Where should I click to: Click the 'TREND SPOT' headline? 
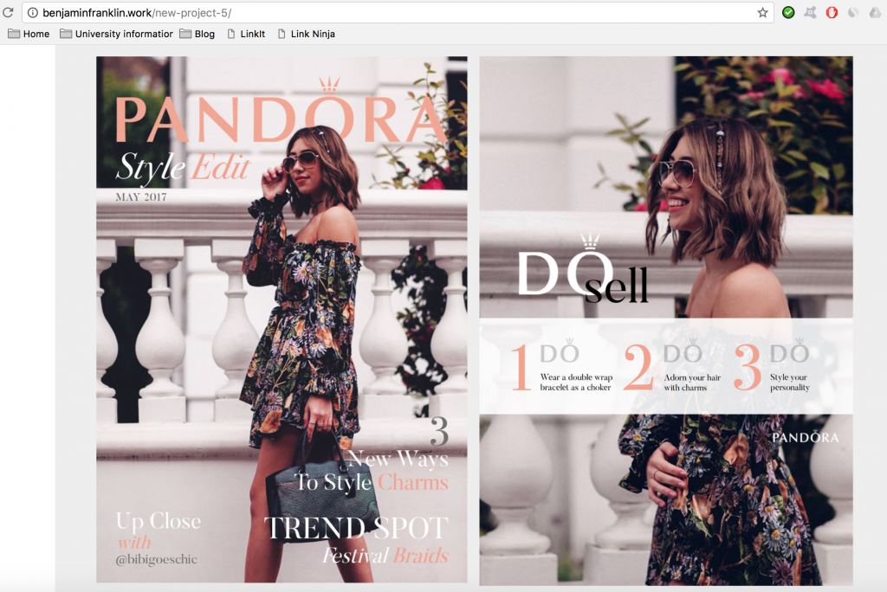pos(356,528)
